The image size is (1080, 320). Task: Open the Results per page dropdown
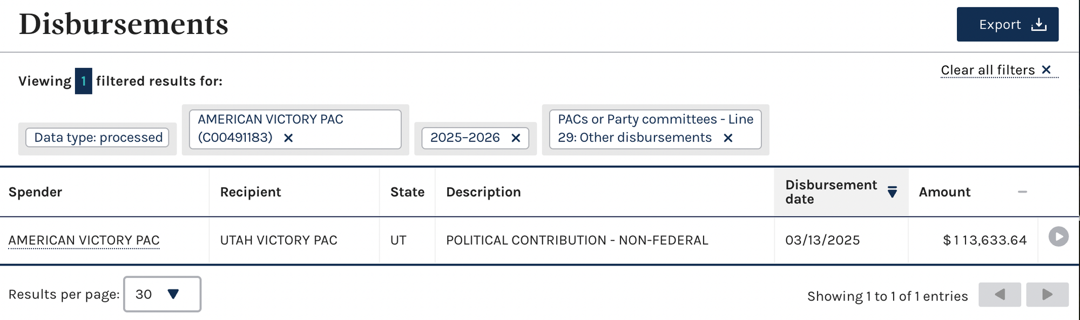coord(162,294)
